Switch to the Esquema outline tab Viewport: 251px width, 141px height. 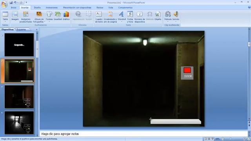pos(21,29)
